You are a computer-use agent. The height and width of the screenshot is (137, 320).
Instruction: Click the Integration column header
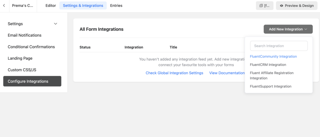coord(134,47)
